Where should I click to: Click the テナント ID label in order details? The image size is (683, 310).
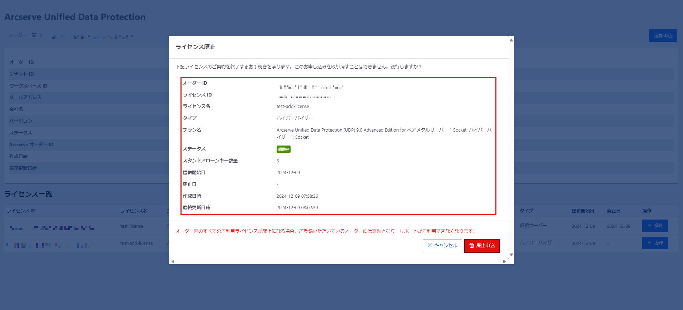point(21,74)
